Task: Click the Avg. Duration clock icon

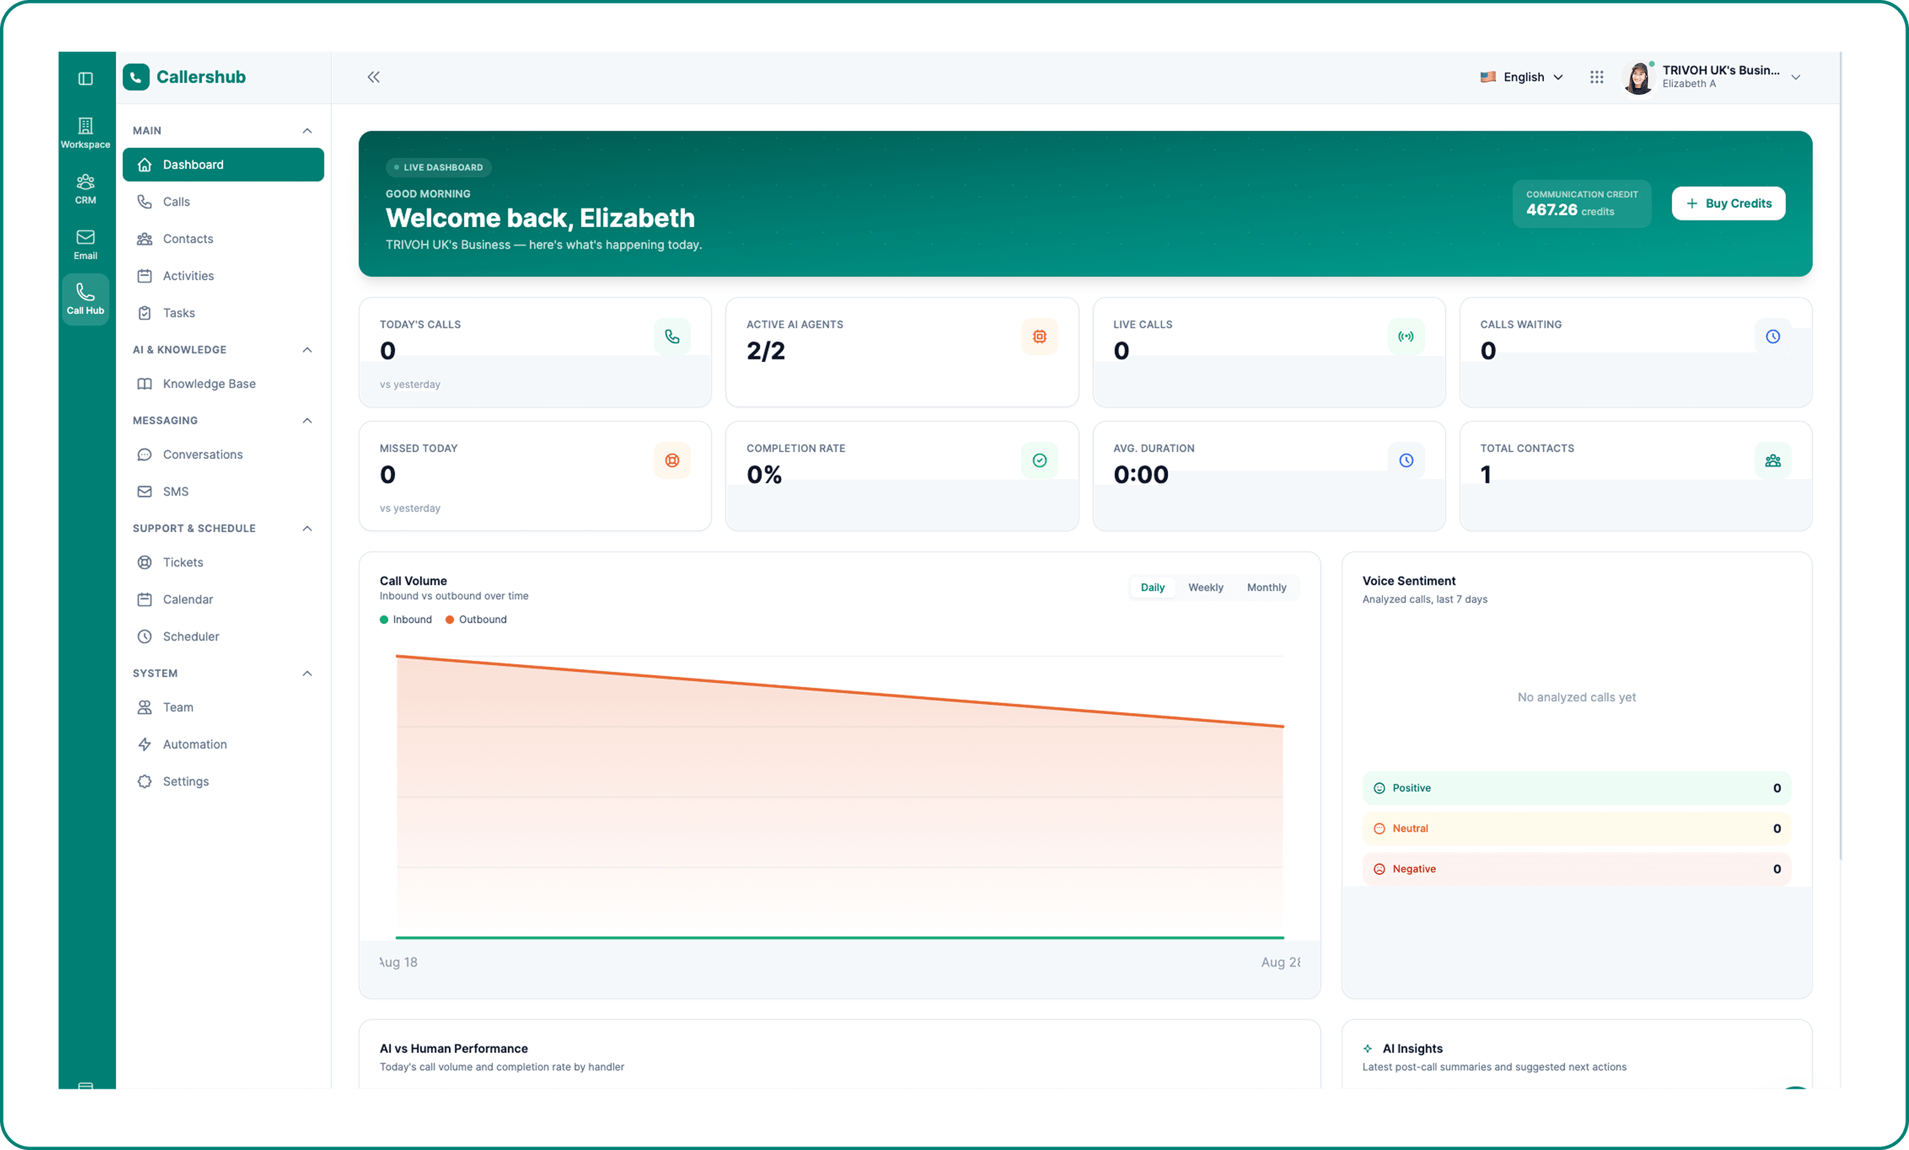Action: [1405, 460]
